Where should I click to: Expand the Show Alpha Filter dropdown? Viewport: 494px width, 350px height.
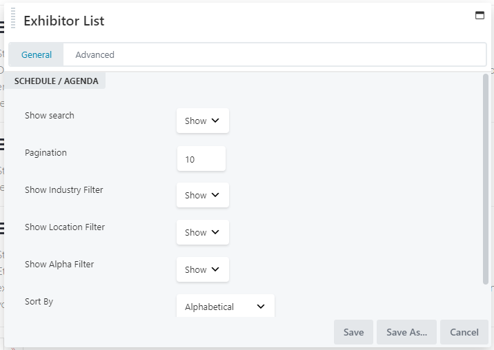click(x=202, y=269)
